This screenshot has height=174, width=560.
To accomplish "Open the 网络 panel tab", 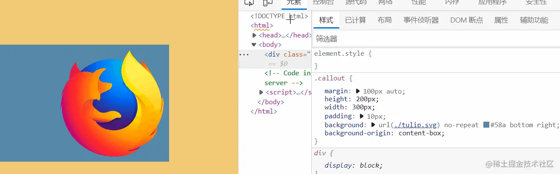I will click(385, 3).
